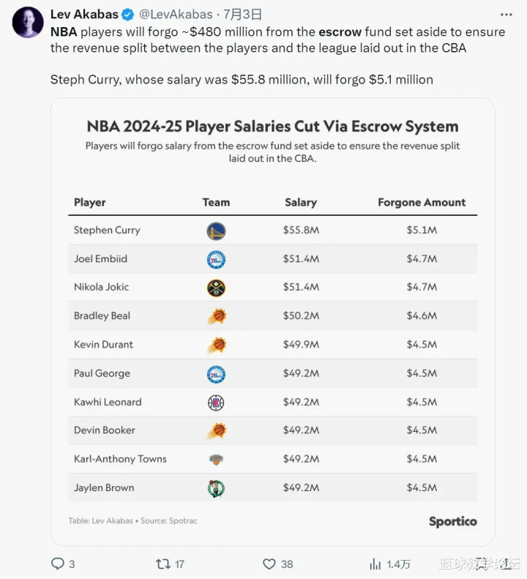Image resolution: width=527 pixels, height=579 pixels.
Task: Open the @LevAkabas handle link
Action: click(x=176, y=15)
